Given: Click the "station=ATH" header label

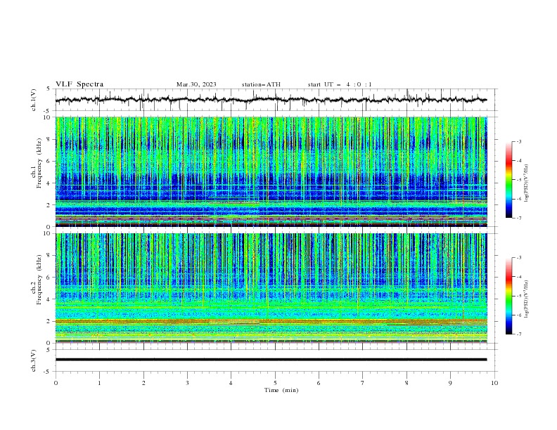Looking at the screenshot, I should 261,84.
